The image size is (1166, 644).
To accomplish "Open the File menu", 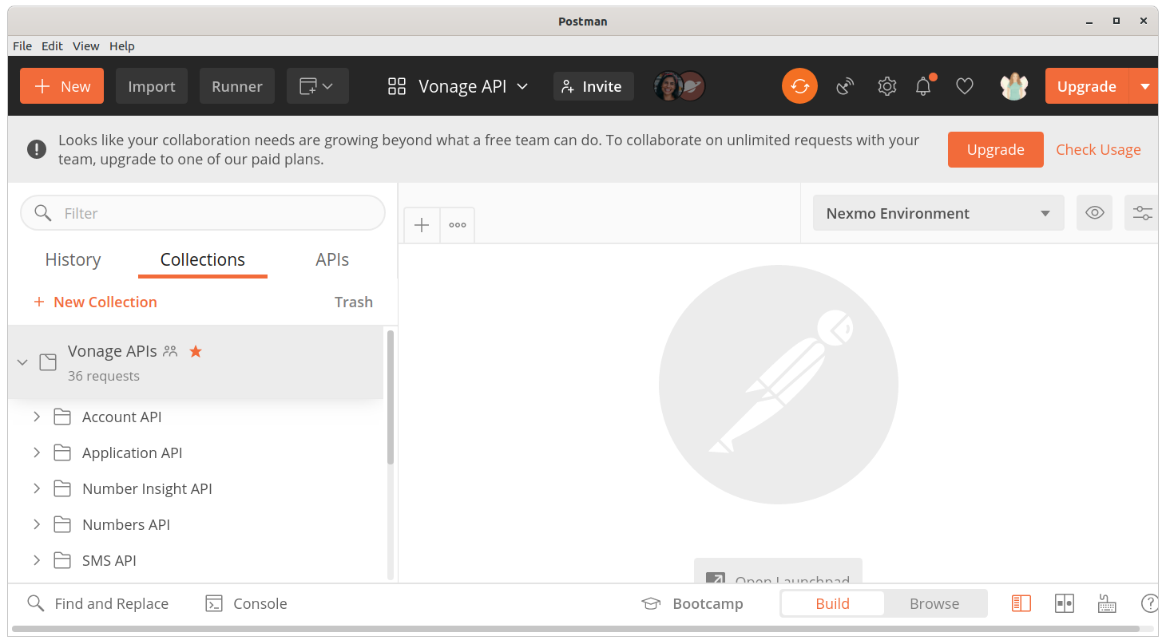I will coord(22,46).
